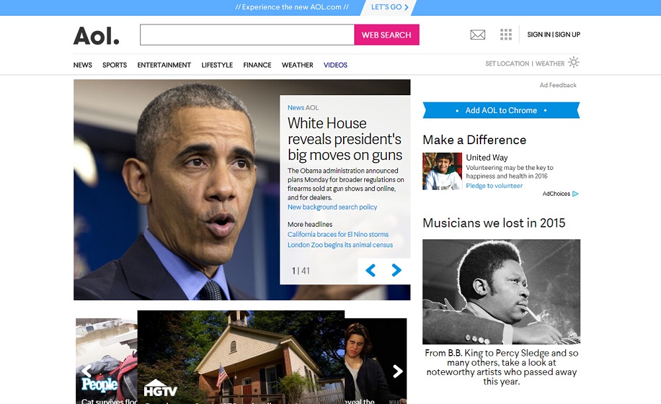Open the News menu
661x404 pixels.
coord(83,65)
